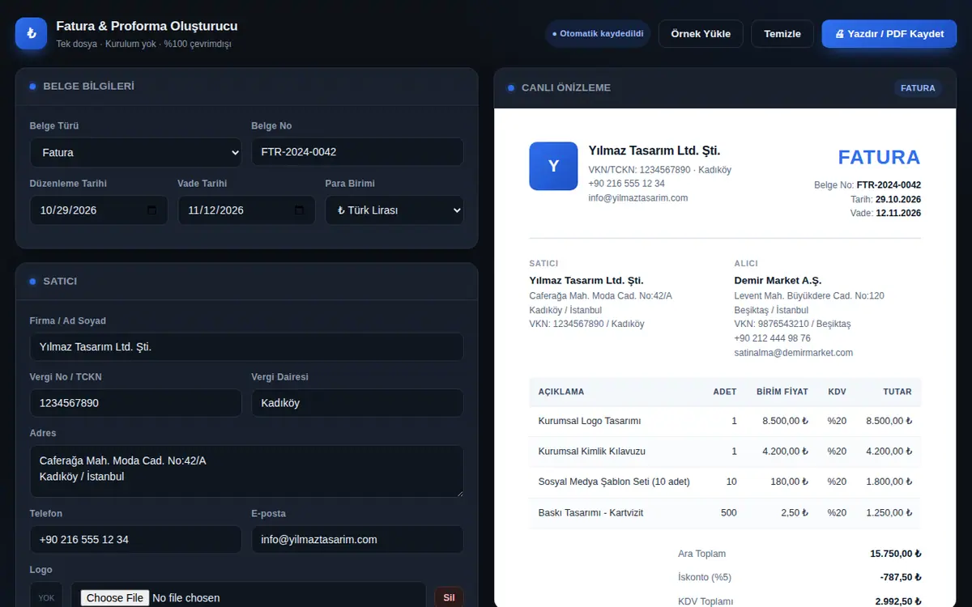Click the Firma / Ad Soyad field
The width and height of the screenshot is (972, 607).
[x=246, y=347]
